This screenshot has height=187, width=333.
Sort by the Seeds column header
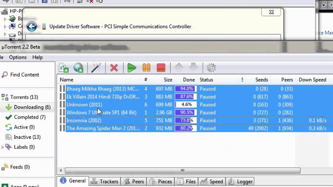pos(261,80)
